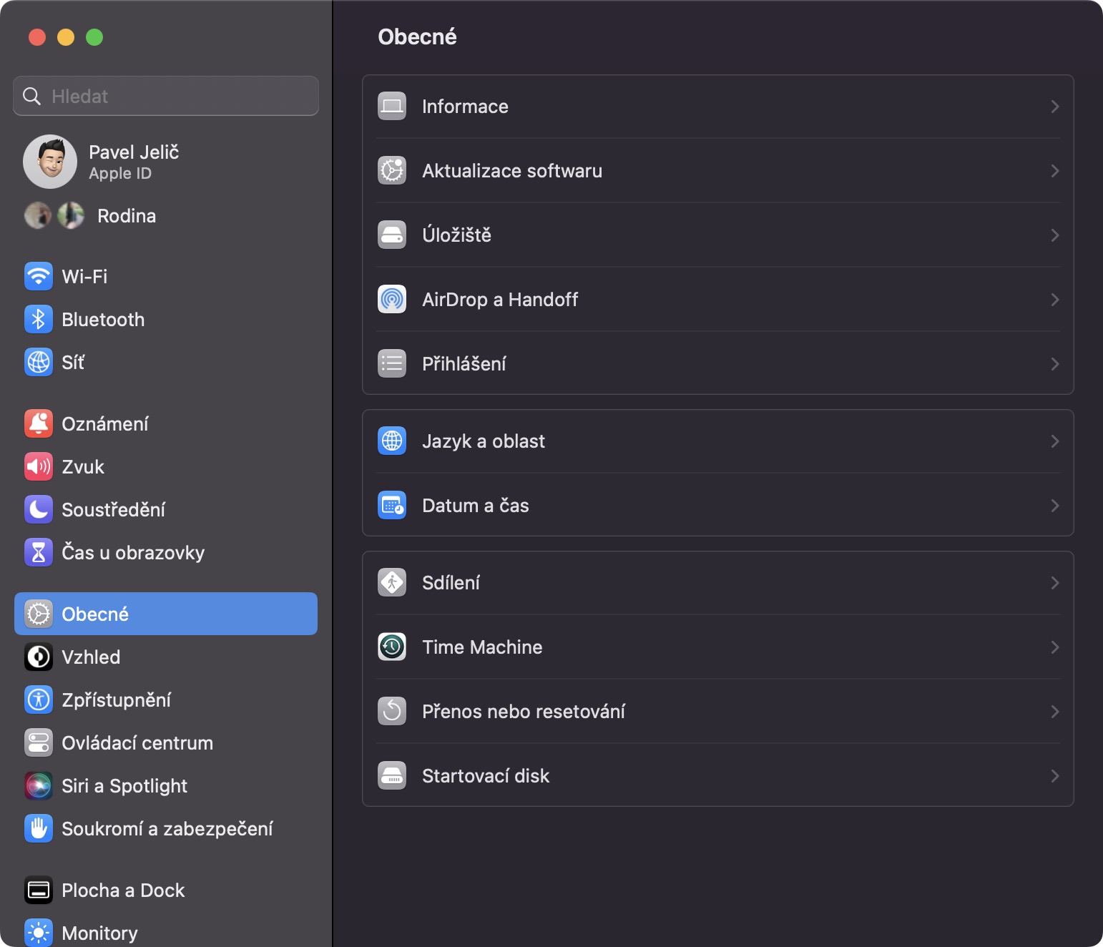Open Přenos nebo resetování settings
Image resolution: width=1103 pixels, height=947 pixels.
523,712
